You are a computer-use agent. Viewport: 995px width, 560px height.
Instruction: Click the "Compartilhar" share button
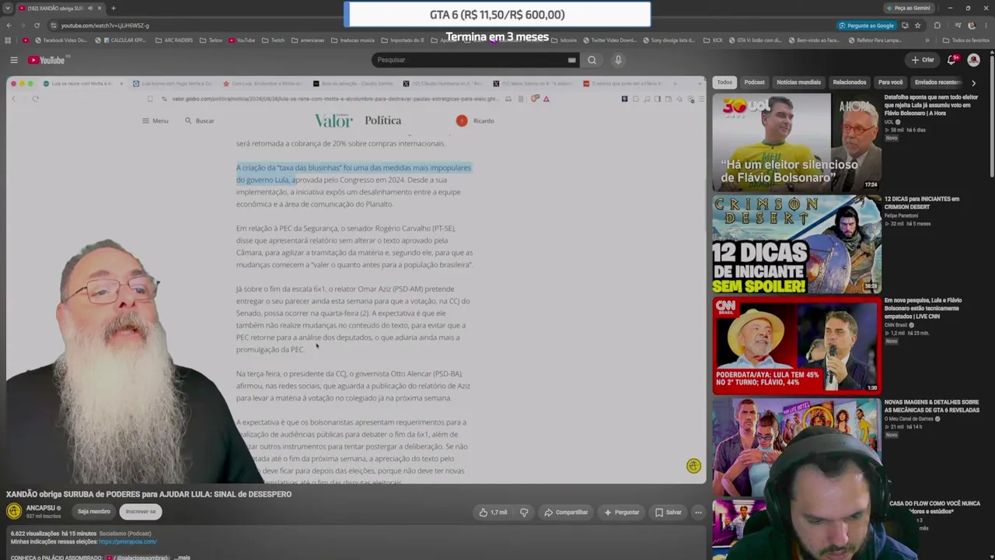pos(566,512)
